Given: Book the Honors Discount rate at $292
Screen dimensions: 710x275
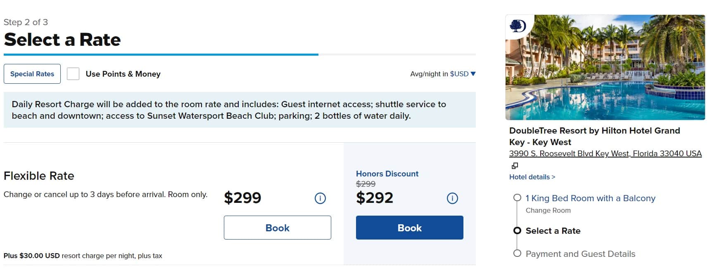Looking at the screenshot, I should [409, 227].
